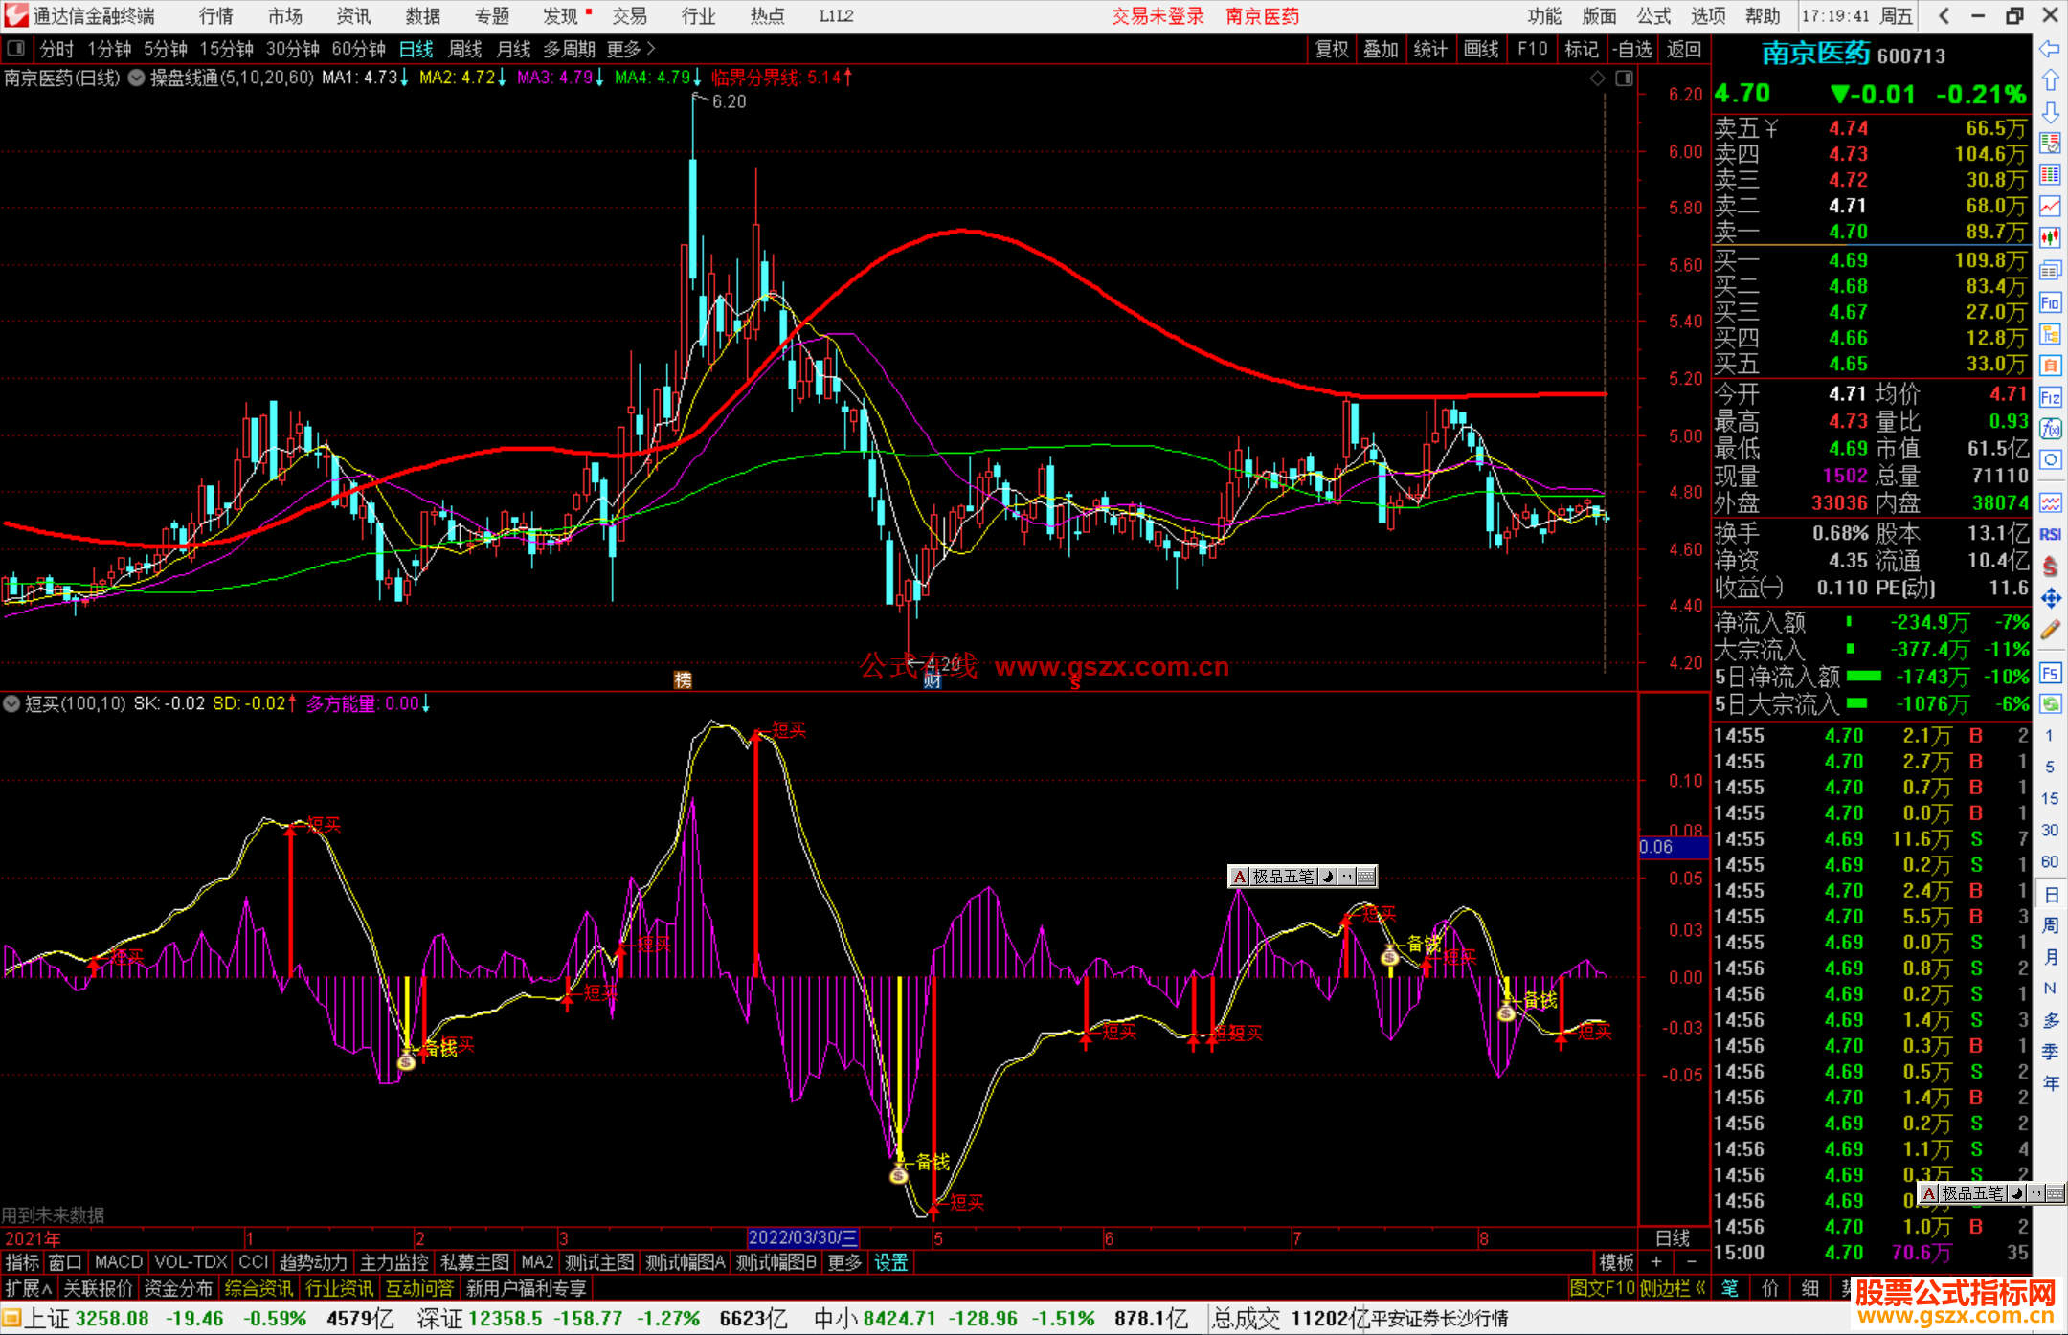Open the 更多 indicators list in bottom bar
This screenshot has width=2068, height=1335.
click(844, 1262)
